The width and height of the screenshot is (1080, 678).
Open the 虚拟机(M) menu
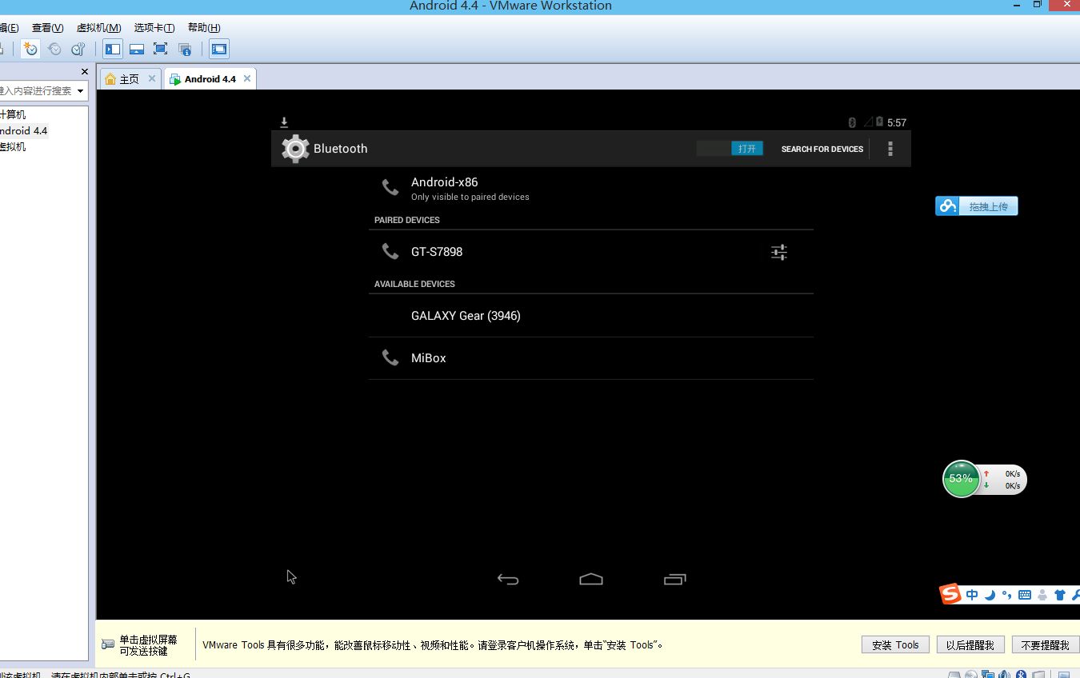[99, 27]
